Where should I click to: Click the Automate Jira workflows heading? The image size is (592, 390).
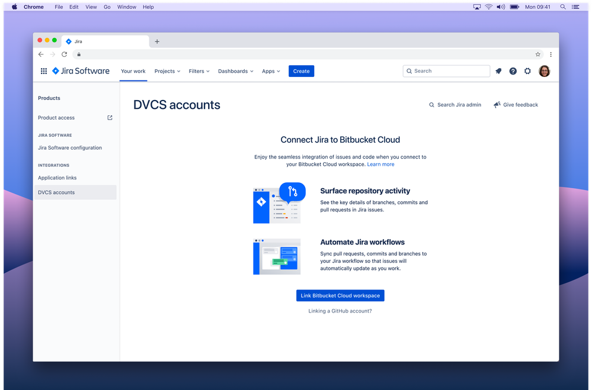pos(363,242)
